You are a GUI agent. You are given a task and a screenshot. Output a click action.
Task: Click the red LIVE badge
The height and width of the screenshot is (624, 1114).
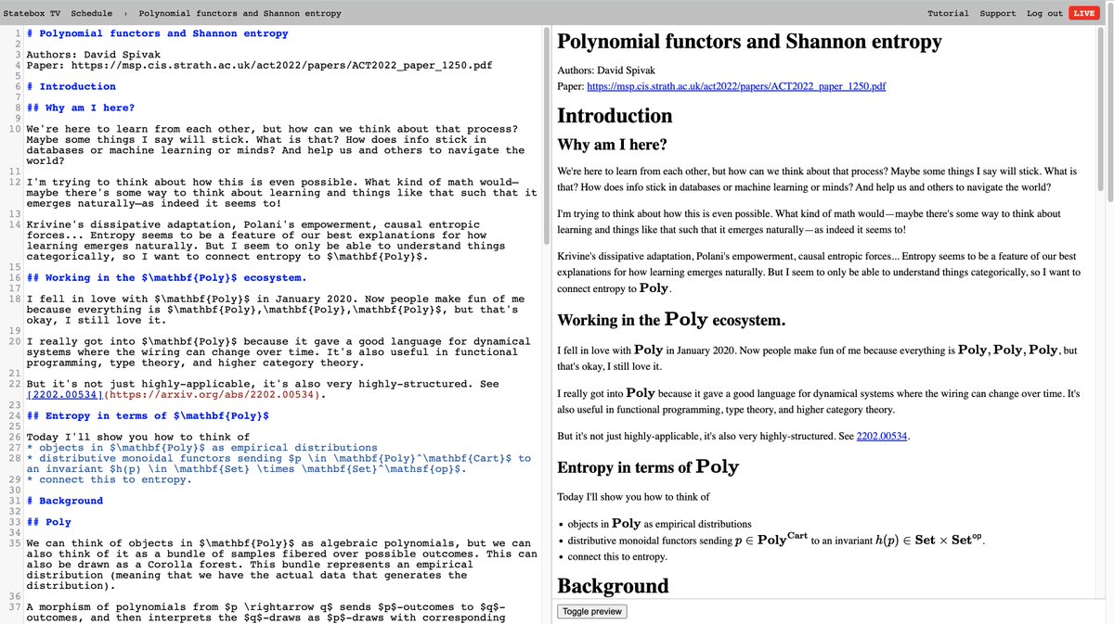point(1083,13)
